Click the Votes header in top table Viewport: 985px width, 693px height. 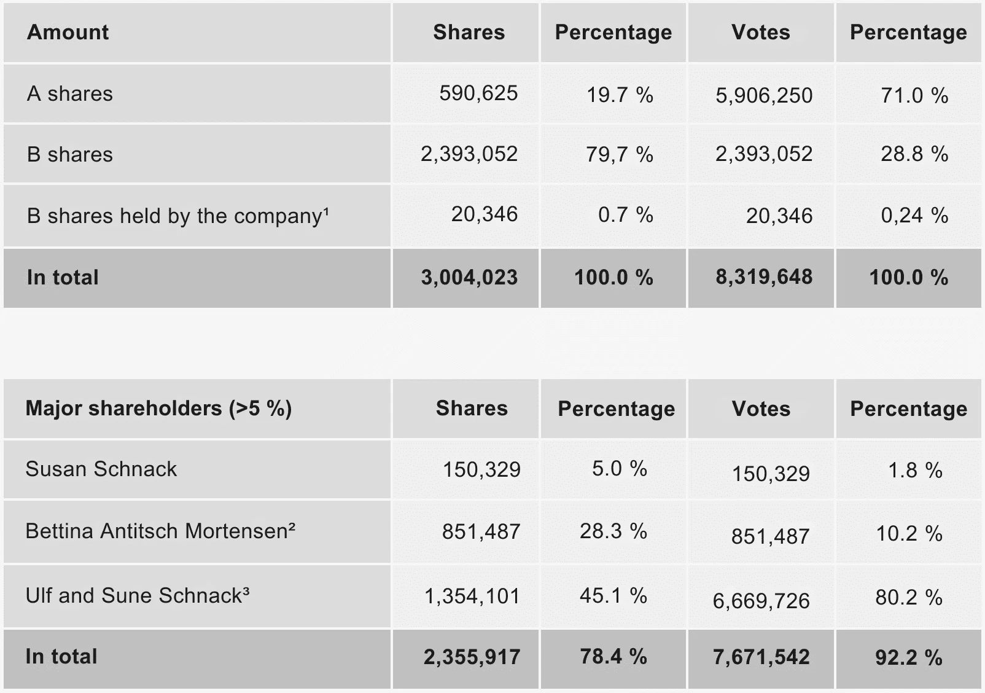(x=761, y=33)
